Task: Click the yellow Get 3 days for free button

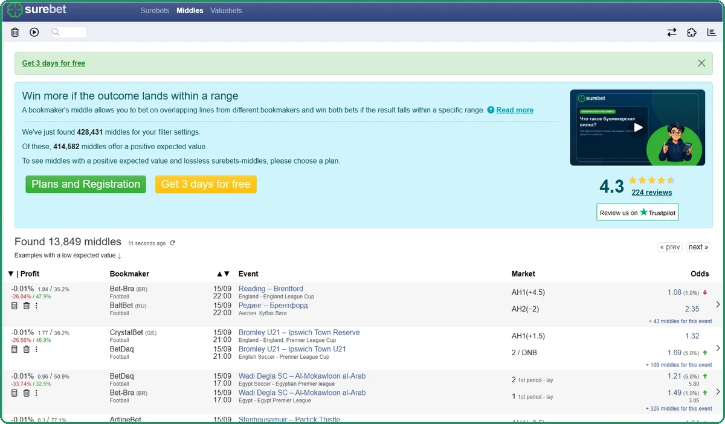Action: [206, 184]
